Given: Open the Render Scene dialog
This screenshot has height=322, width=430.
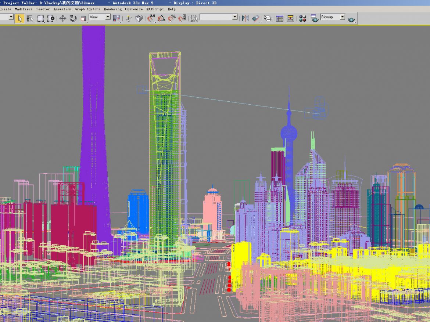Looking at the screenshot, I should click(x=315, y=18).
